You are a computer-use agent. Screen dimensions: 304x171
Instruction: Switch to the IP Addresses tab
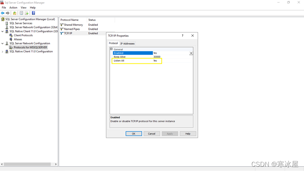(127, 43)
